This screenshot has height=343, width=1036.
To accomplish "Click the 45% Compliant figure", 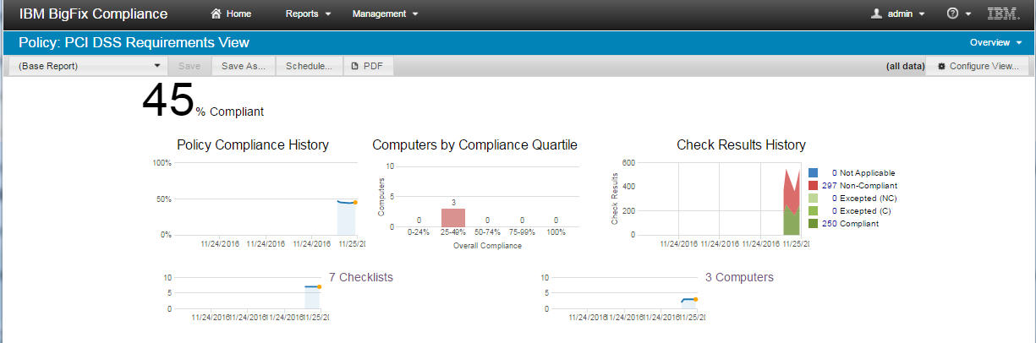I will coord(203,101).
